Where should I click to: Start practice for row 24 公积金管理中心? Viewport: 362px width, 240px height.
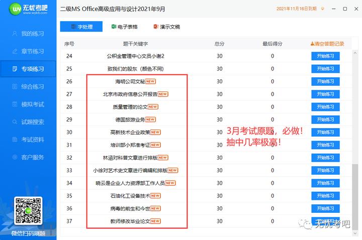[325, 56]
